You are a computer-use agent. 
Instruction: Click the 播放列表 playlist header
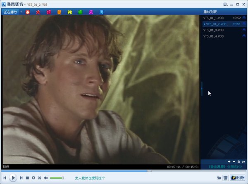click(x=210, y=12)
